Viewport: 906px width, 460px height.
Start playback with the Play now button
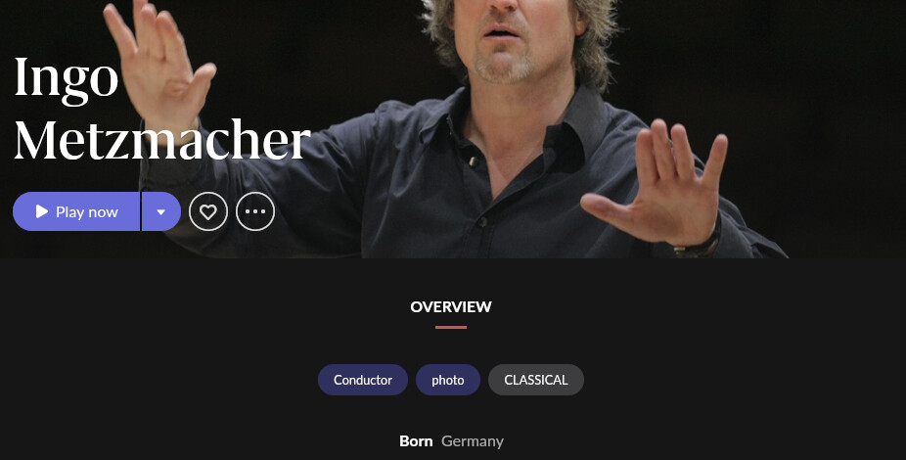[76, 211]
